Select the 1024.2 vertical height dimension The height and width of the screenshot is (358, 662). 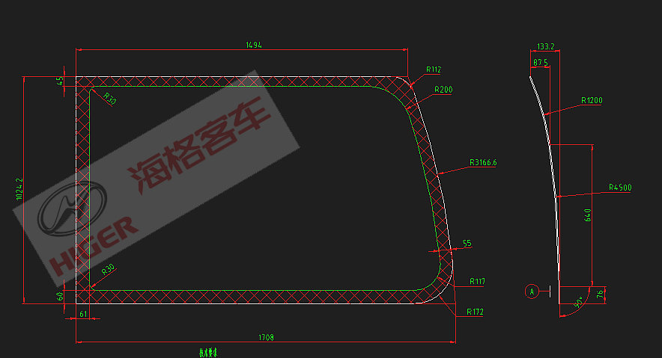19,190
